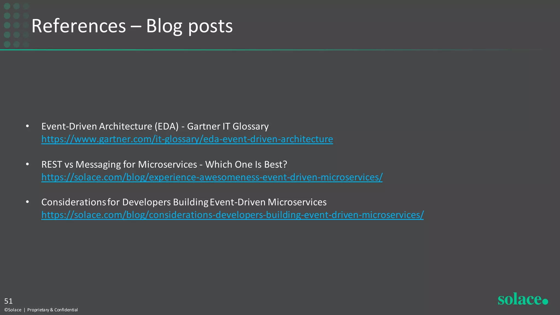Open the experience-awesomeness-event-driven-microservices blog link

(212, 177)
